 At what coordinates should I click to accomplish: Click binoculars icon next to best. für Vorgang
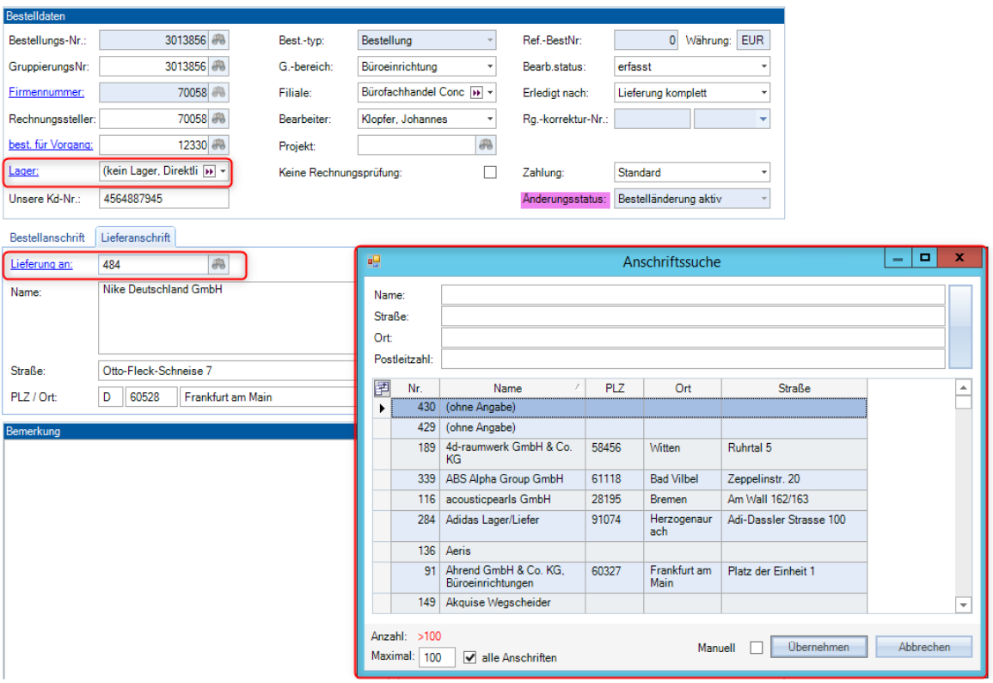pyautogui.click(x=219, y=145)
